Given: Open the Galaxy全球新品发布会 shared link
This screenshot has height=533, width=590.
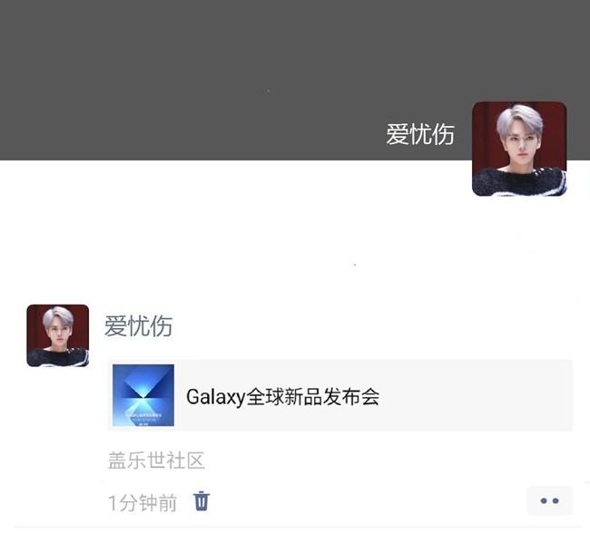Looking at the screenshot, I should (x=340, y=395).
